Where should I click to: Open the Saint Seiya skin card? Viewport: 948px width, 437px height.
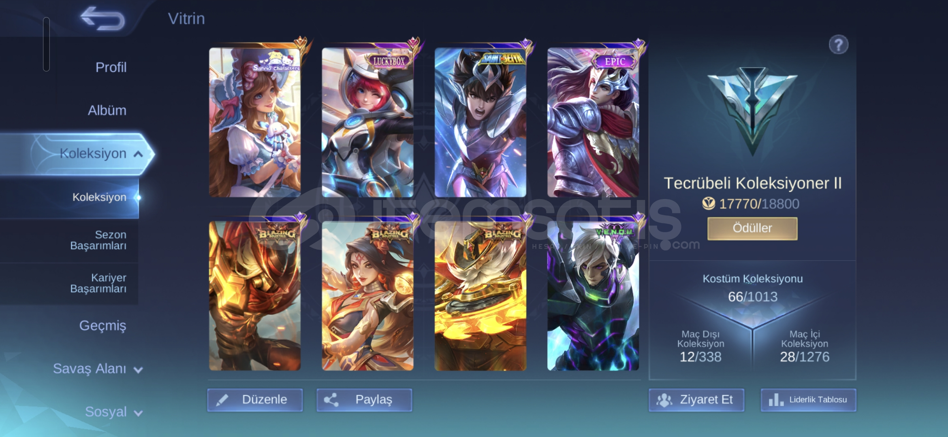(480, 122)
